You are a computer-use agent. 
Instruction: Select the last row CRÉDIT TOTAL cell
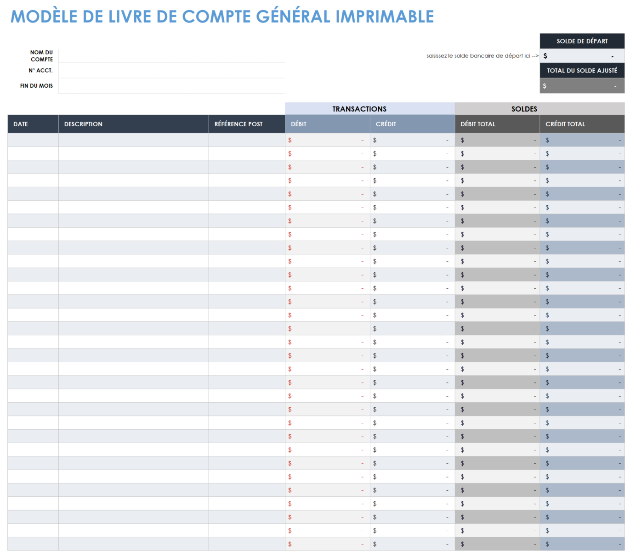point(582,544)
